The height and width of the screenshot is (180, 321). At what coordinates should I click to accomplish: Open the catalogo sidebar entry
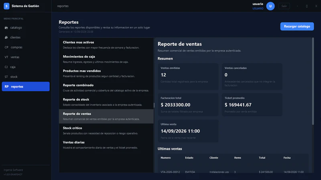pos(26,28)
